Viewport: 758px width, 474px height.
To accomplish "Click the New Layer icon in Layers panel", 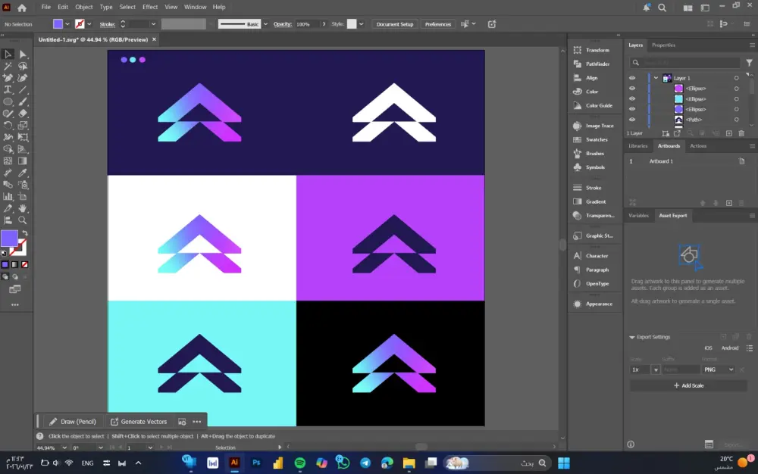I will coord(729,133).
